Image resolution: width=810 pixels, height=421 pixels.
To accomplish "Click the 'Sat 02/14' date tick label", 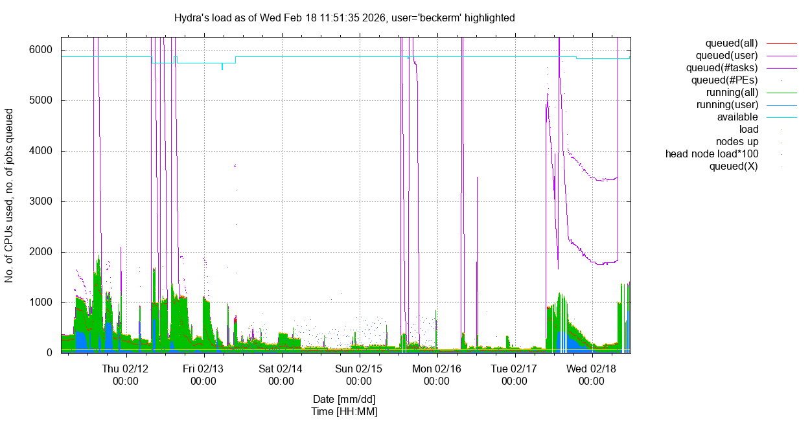I will tap(281, 369).
